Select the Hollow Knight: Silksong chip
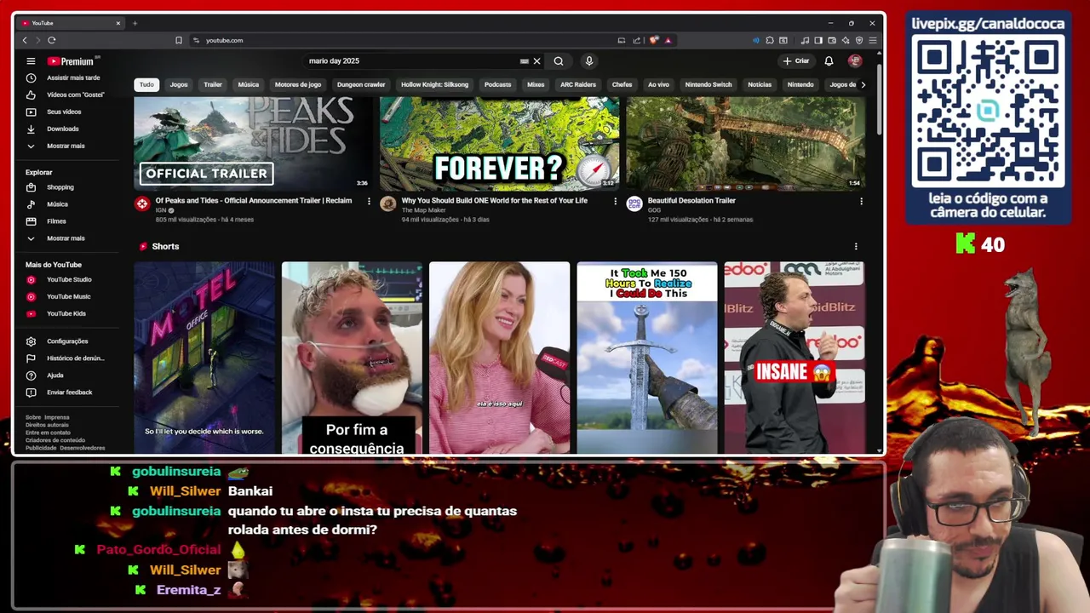Image resolution: width=1090 pixels, height=613 pixels. [x=434, y=84]
